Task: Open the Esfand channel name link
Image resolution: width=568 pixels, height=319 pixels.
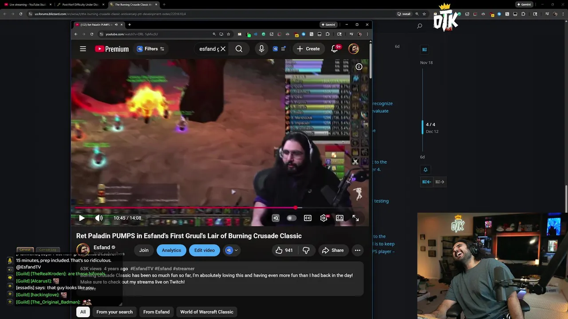Action: point(102,247)
